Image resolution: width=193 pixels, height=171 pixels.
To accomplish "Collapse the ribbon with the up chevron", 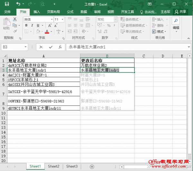I will pyautogui.click(x=188, y=38).
